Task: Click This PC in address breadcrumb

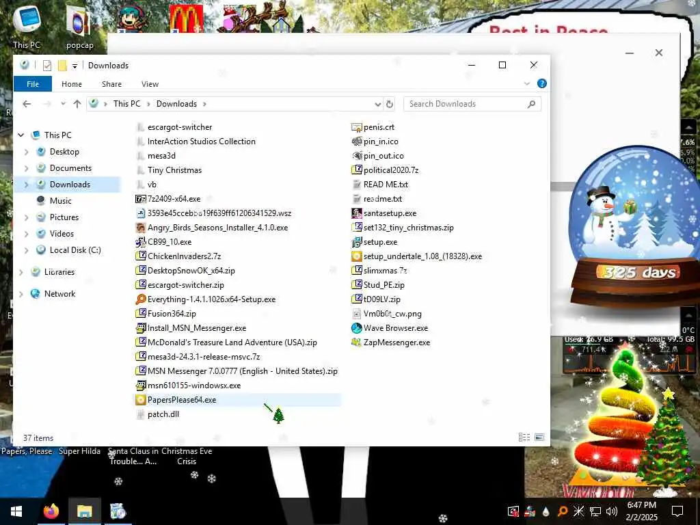Action: 126,104
